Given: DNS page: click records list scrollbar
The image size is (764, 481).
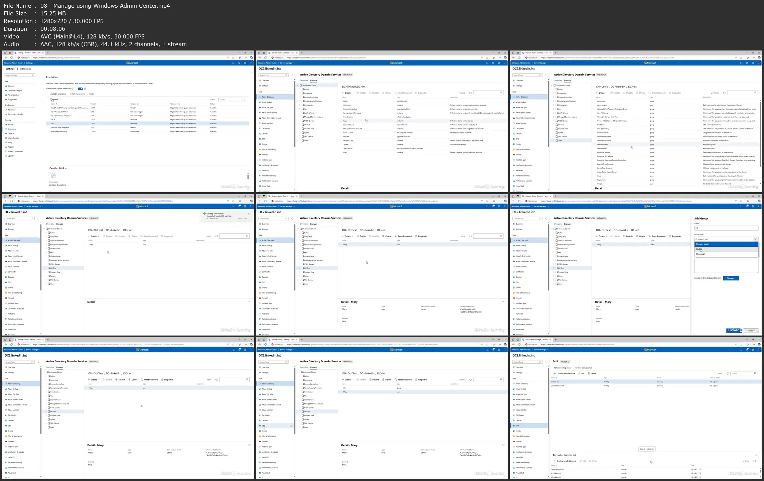Looking at the screenshot, I should coord(760,472).
